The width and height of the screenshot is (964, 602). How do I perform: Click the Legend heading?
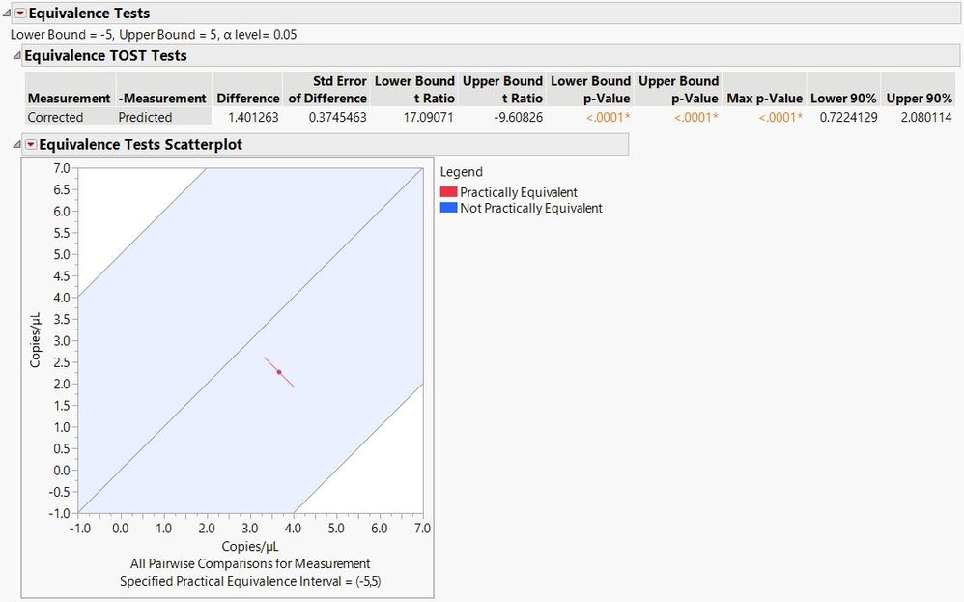(x=461, y=172)
